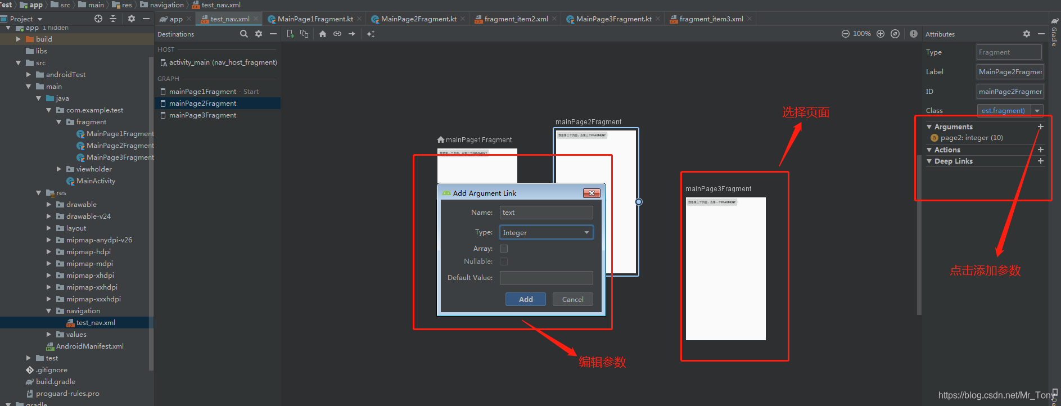Viewport: 1061px width, 406px height.
Task: Add a new action with the plus icon
Action: [1041, 150]
